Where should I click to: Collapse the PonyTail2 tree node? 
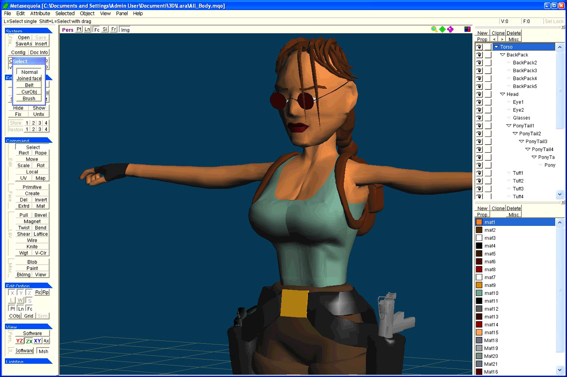[515, 133]
